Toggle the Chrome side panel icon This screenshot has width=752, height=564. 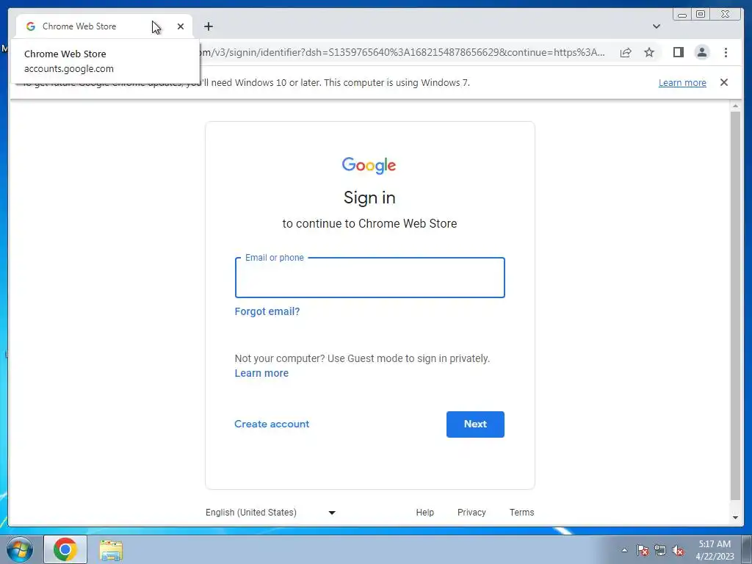point(678,52)
